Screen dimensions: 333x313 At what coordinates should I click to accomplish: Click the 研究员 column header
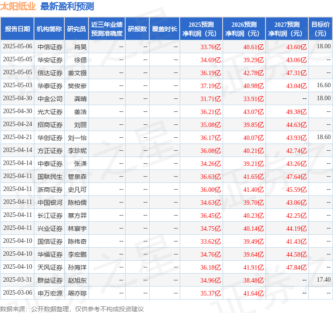click(76, 29)
